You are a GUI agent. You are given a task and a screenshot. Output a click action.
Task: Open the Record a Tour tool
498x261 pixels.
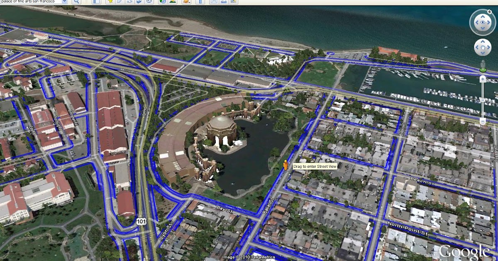coord(149,2)
